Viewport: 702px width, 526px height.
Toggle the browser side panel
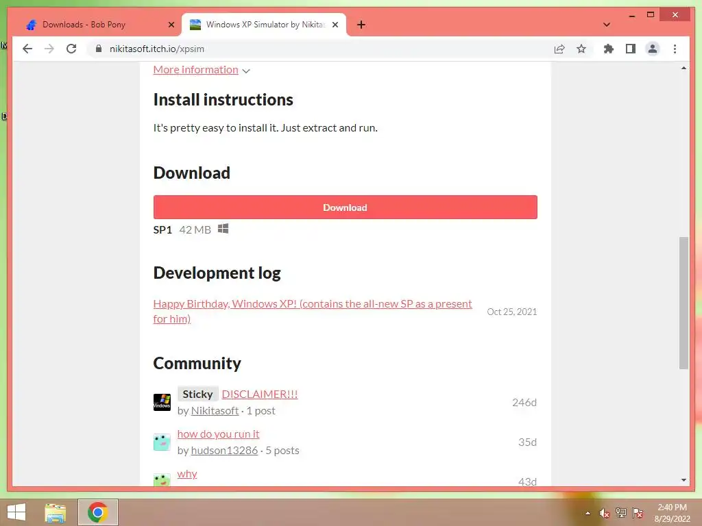pyautogui.click(x=631, y=49)
